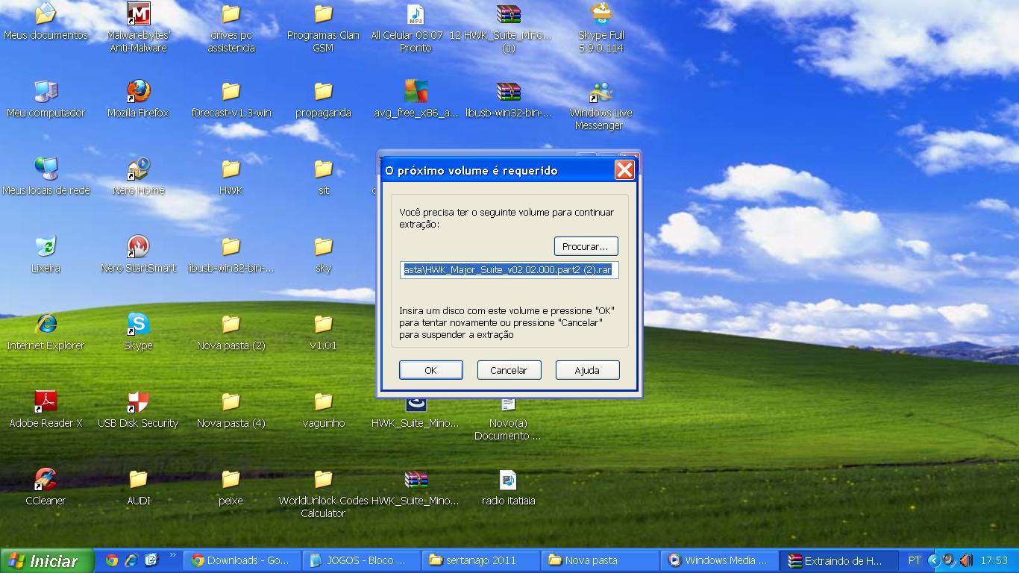Open the volume speaker tray icon

(x=966, y=560)
